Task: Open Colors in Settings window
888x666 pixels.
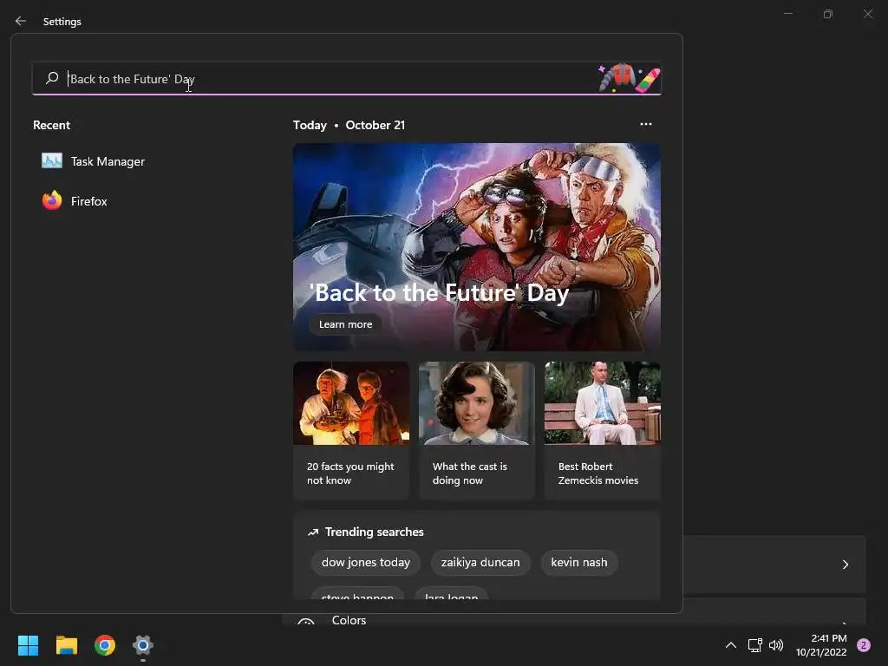Action: click(x=349, y=620)
